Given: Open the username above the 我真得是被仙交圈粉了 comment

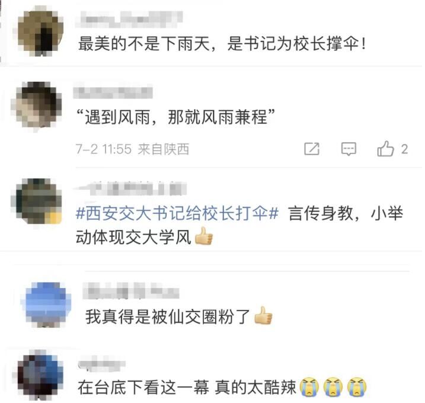Looking at the screenshot, I should click(131, 290).
